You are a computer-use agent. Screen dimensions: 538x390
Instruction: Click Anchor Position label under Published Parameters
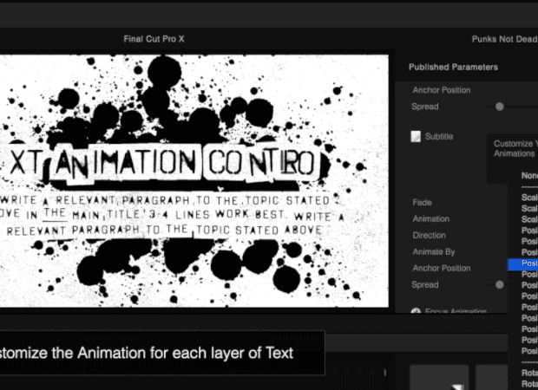tap(441, 90)
